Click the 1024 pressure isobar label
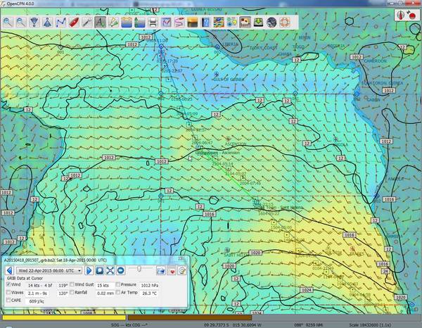The image size is (422, 328). (x=306, y=290)
